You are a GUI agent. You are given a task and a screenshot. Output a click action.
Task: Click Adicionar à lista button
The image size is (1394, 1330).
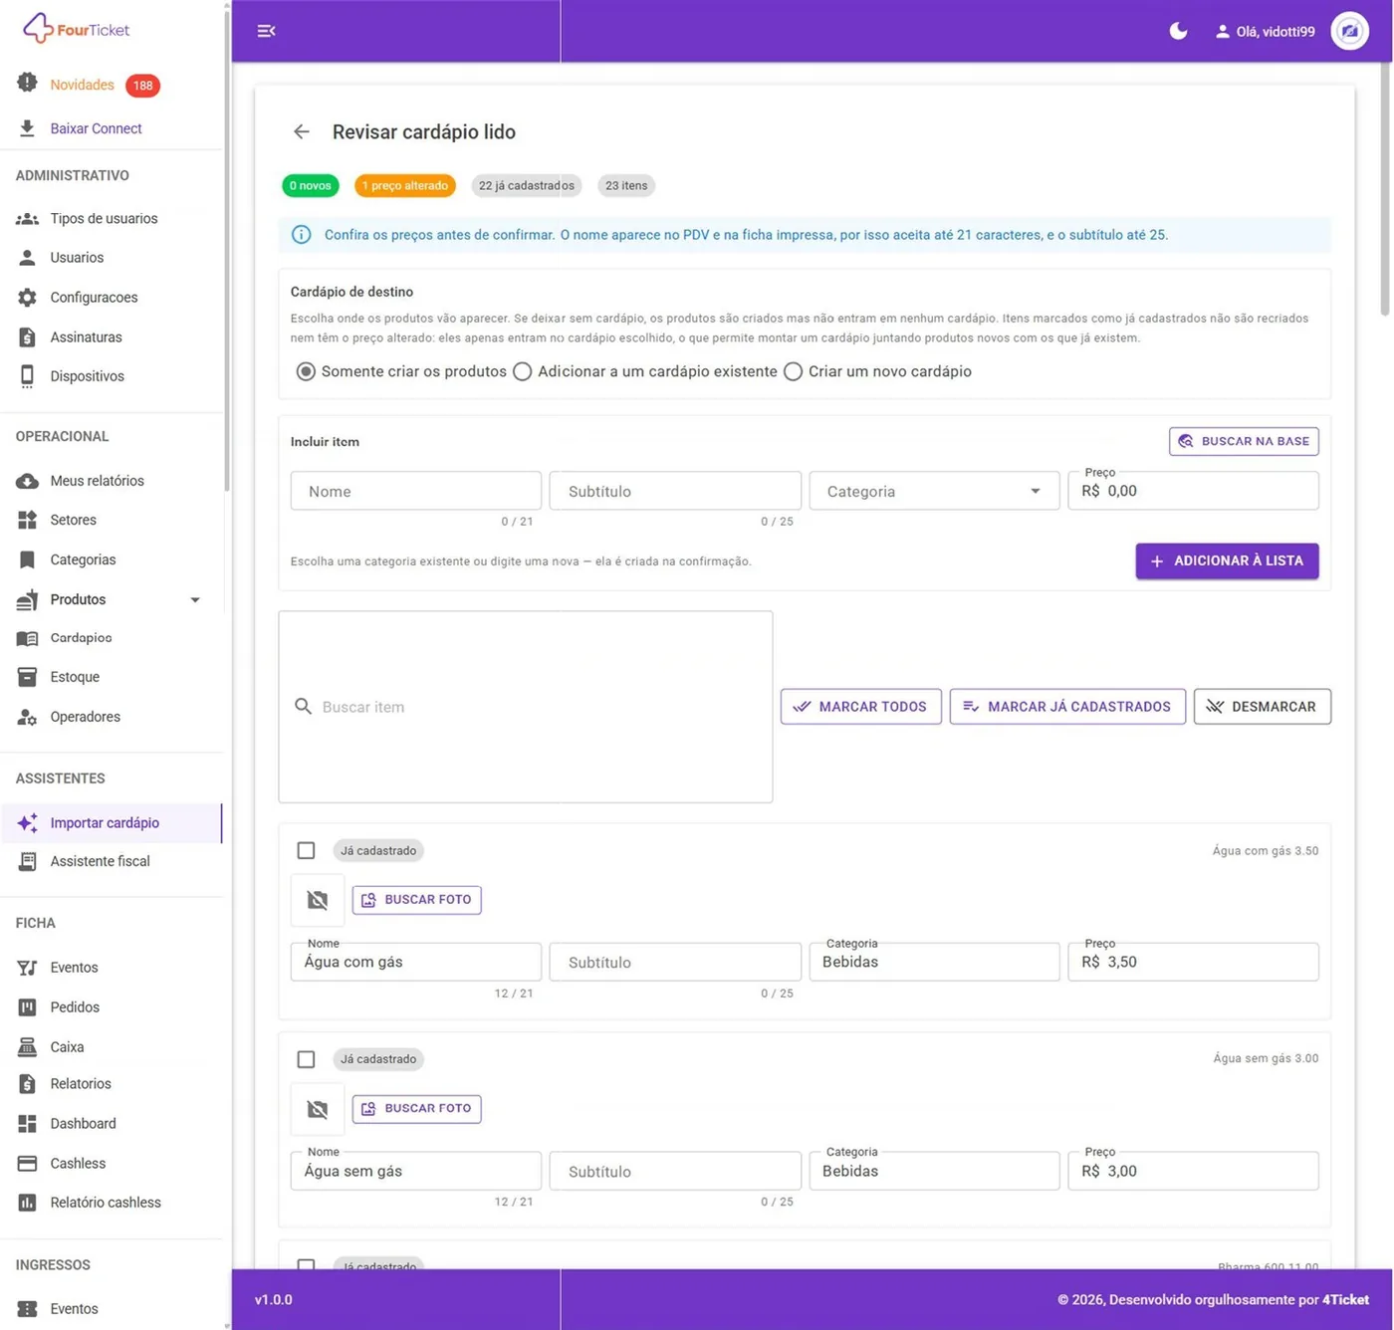1227,560
